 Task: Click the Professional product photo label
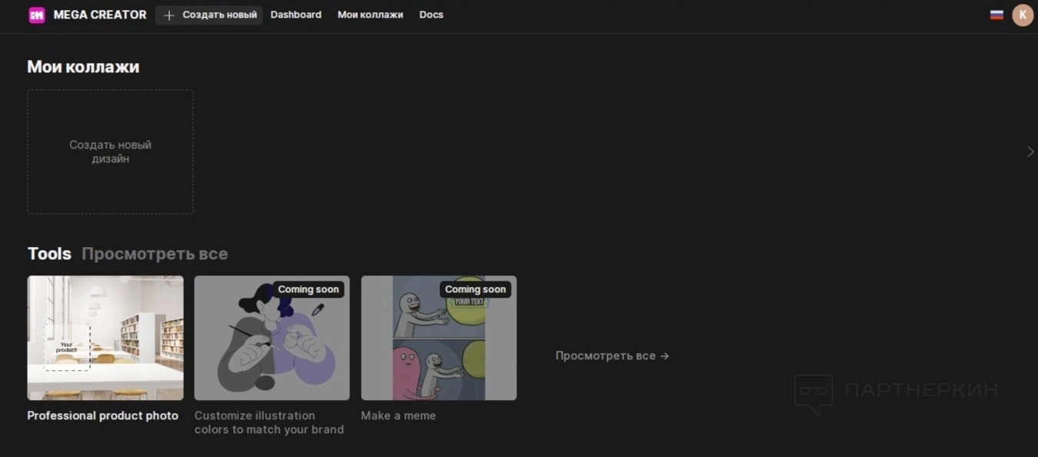pyautogui.click(x=103, y=415)
